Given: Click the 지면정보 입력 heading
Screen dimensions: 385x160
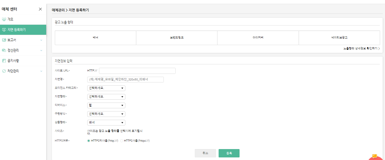Looking at the screenshot, I should click(64, 61).
